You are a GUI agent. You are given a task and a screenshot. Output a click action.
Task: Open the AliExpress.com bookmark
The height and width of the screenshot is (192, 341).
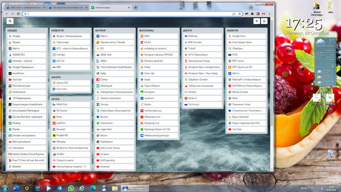pos(159,117)
